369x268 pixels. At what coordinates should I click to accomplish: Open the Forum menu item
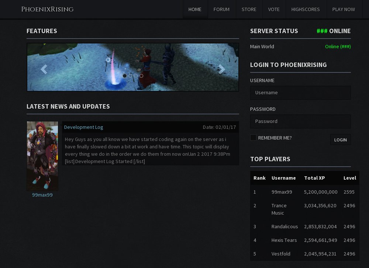[x=221, y=10]
